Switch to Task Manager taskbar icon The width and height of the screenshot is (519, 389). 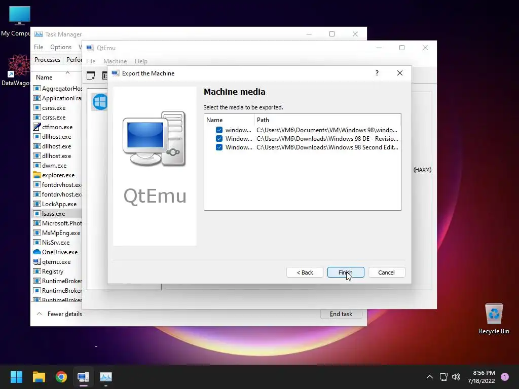coord(106,377)
